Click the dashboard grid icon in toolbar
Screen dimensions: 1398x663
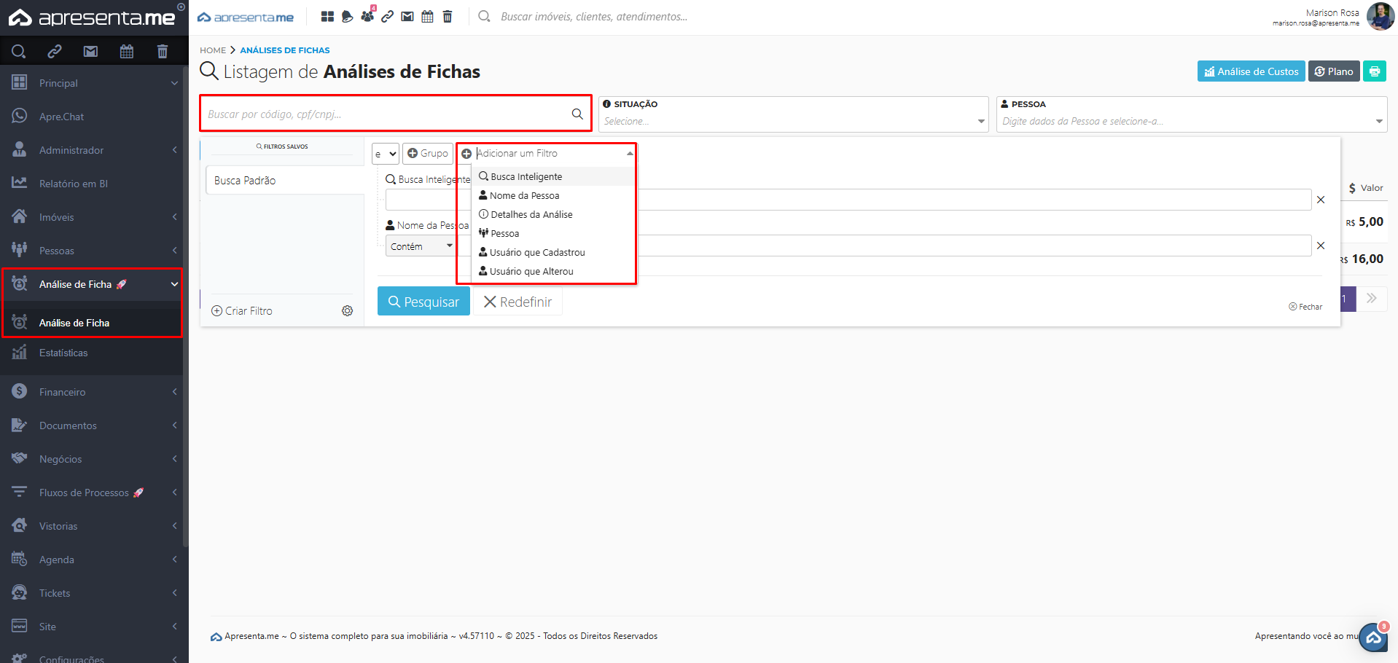point(327,16)
